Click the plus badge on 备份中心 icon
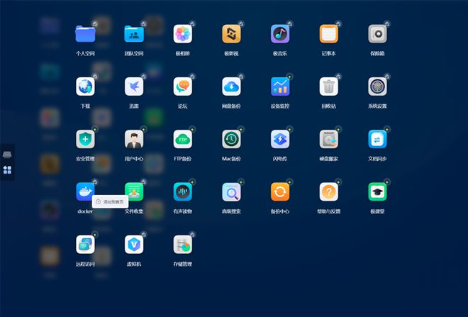 (x=289, y=182)
